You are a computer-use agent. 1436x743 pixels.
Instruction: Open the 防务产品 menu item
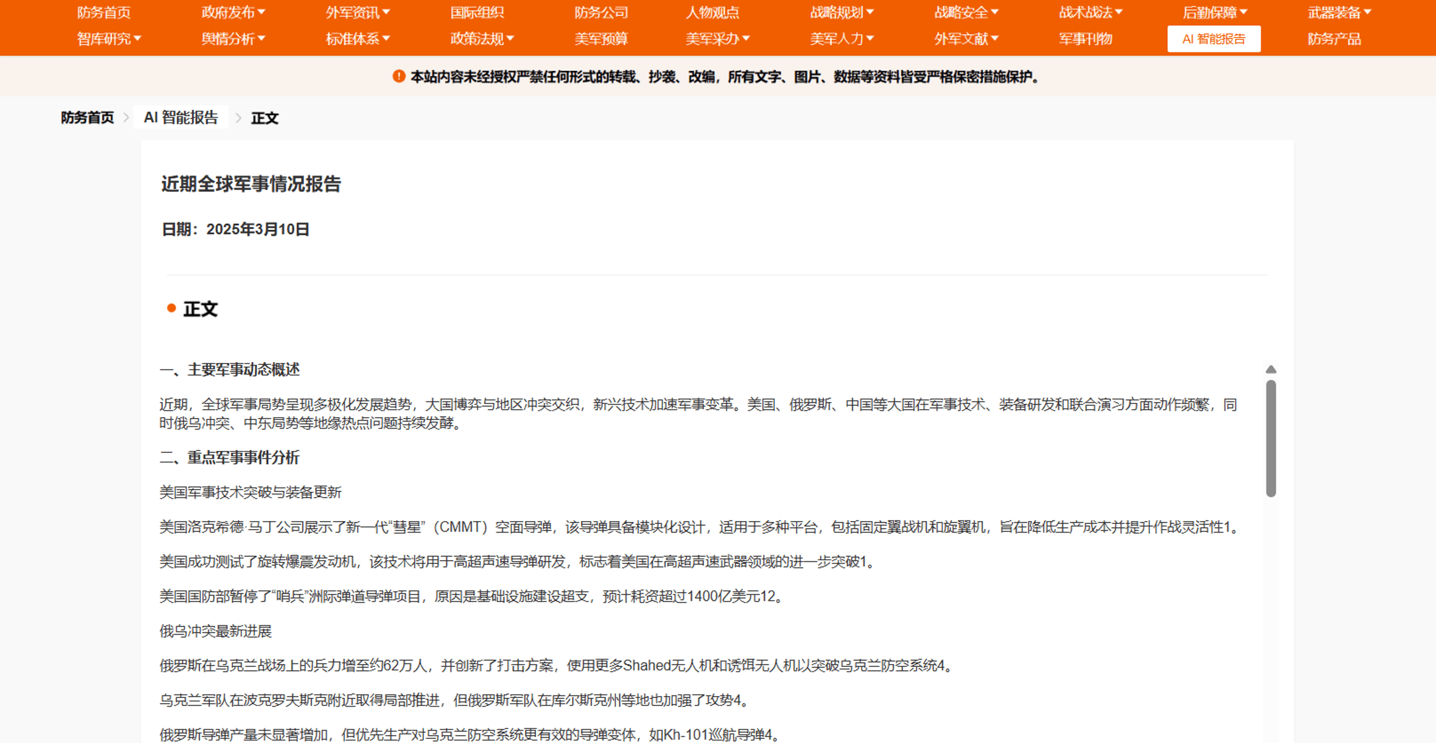click(1334, 39)
